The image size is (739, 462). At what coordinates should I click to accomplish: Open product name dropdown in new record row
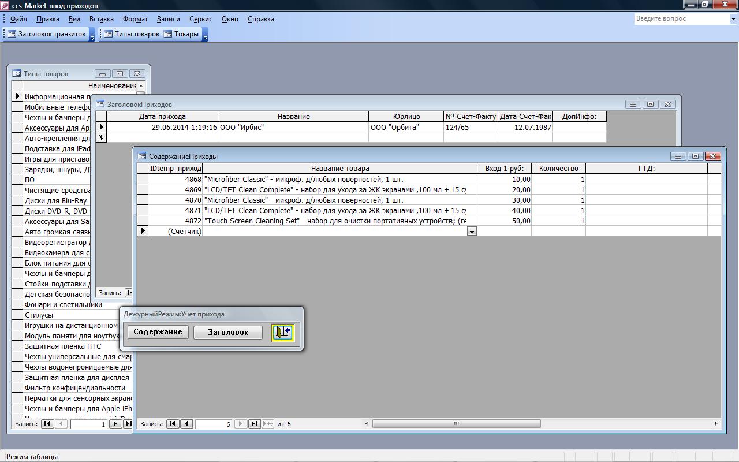pyautogui.click(x=472, y=231)
